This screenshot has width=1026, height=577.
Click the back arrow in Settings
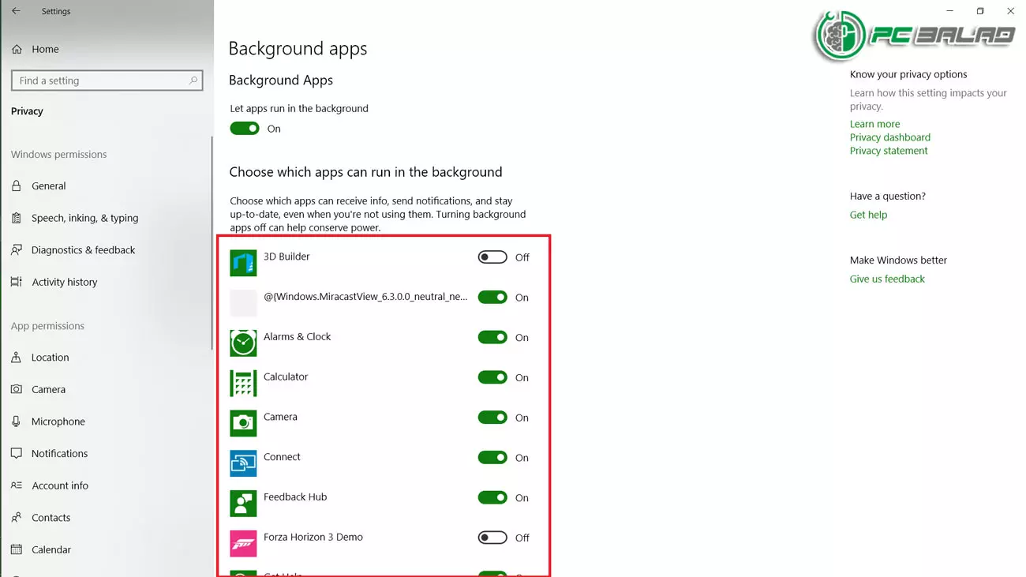pos(16,11)
